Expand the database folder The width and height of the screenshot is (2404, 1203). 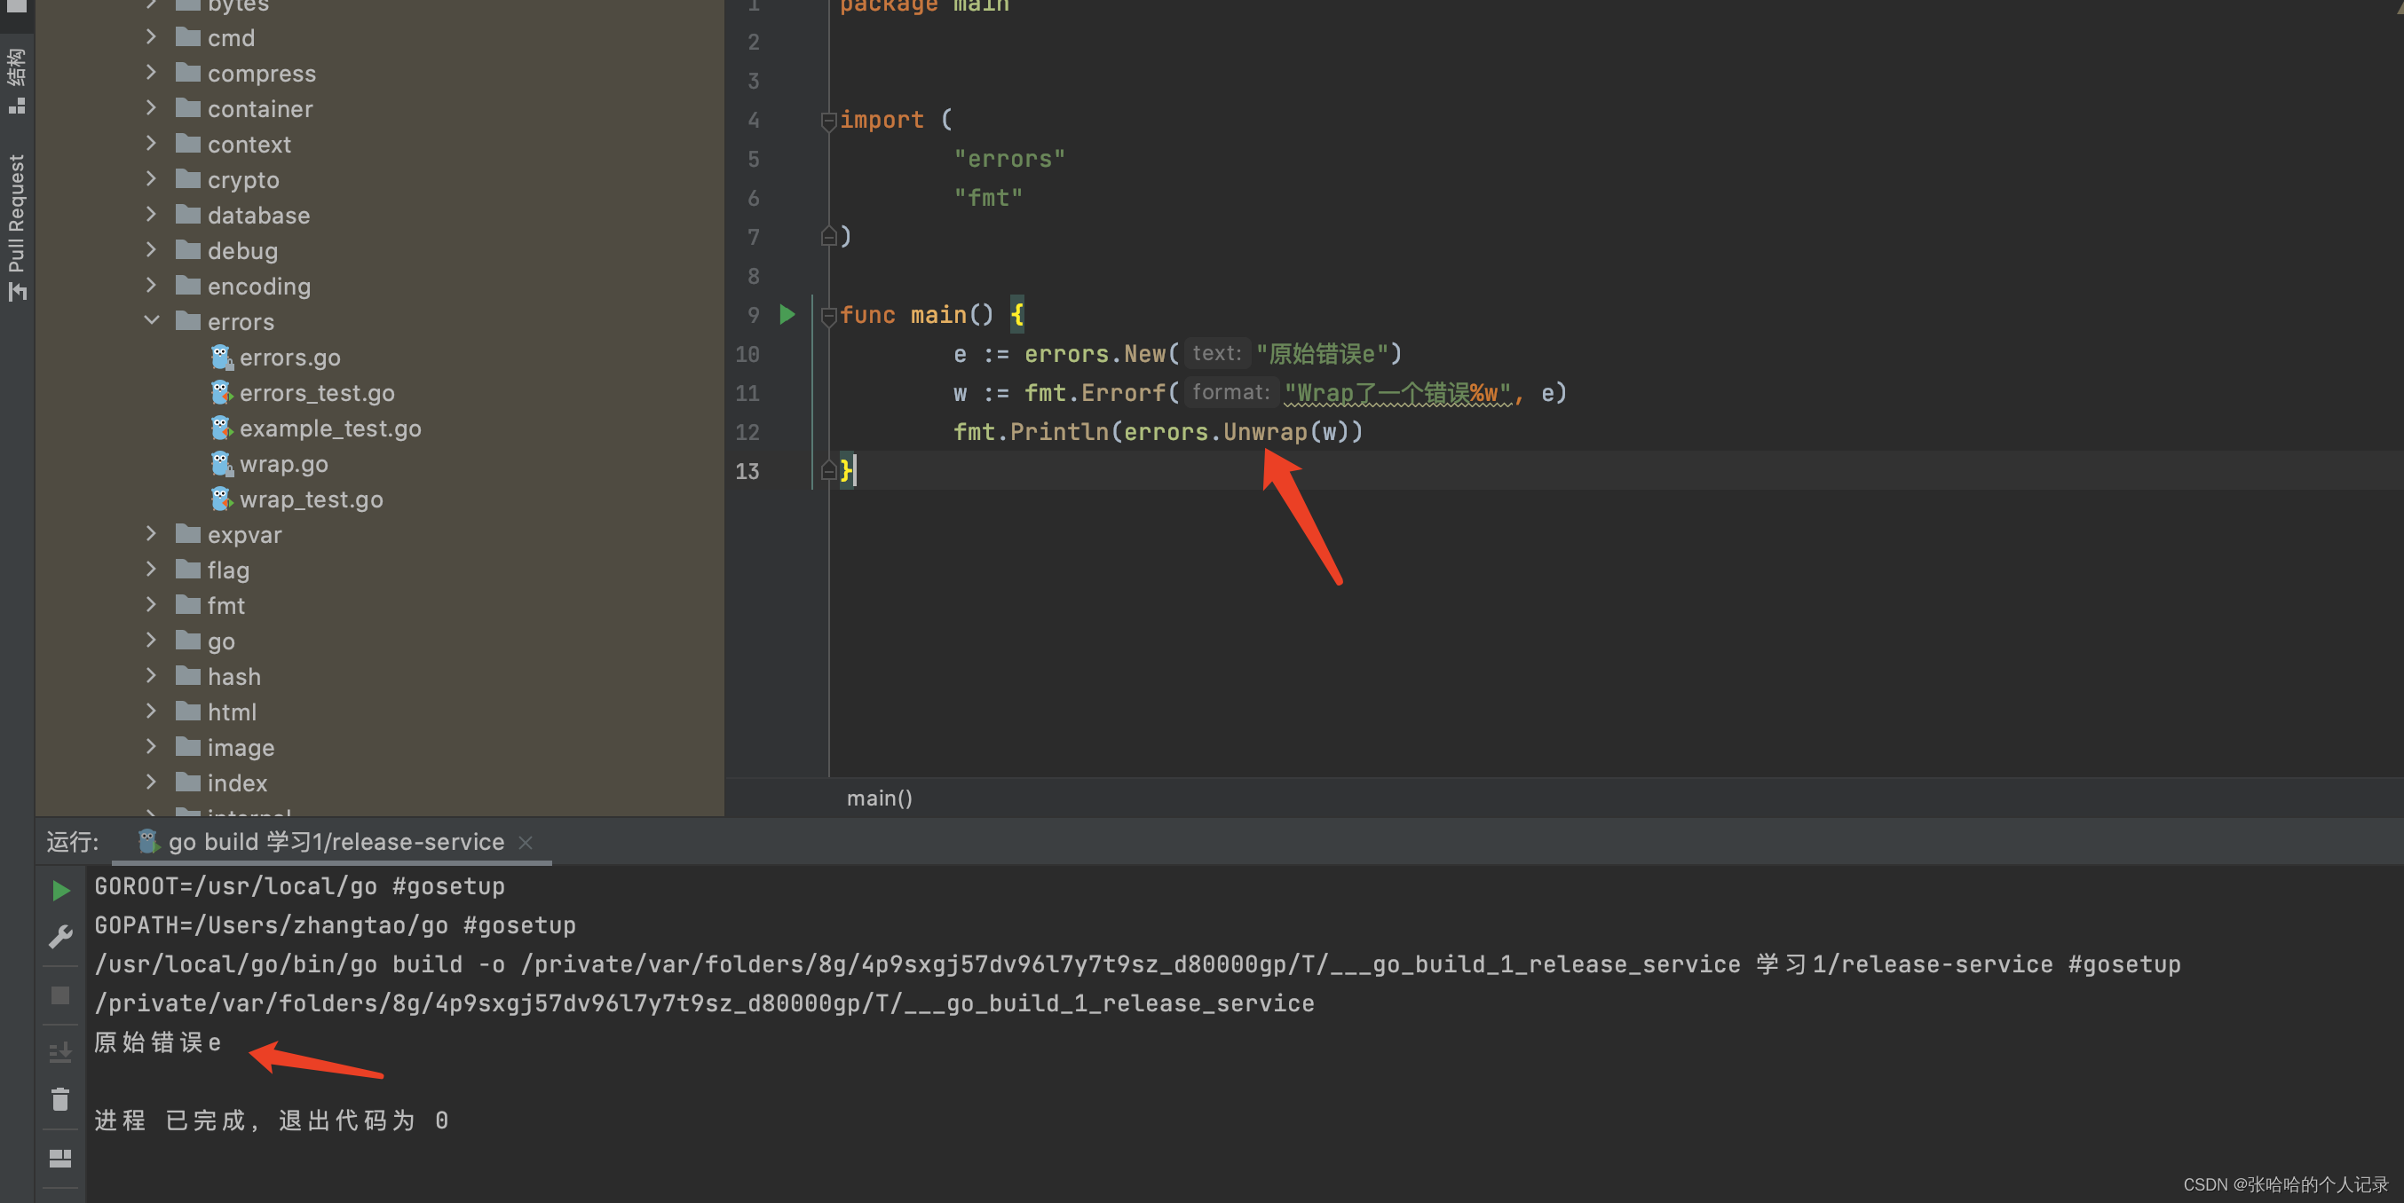click(x=151, y=215)
